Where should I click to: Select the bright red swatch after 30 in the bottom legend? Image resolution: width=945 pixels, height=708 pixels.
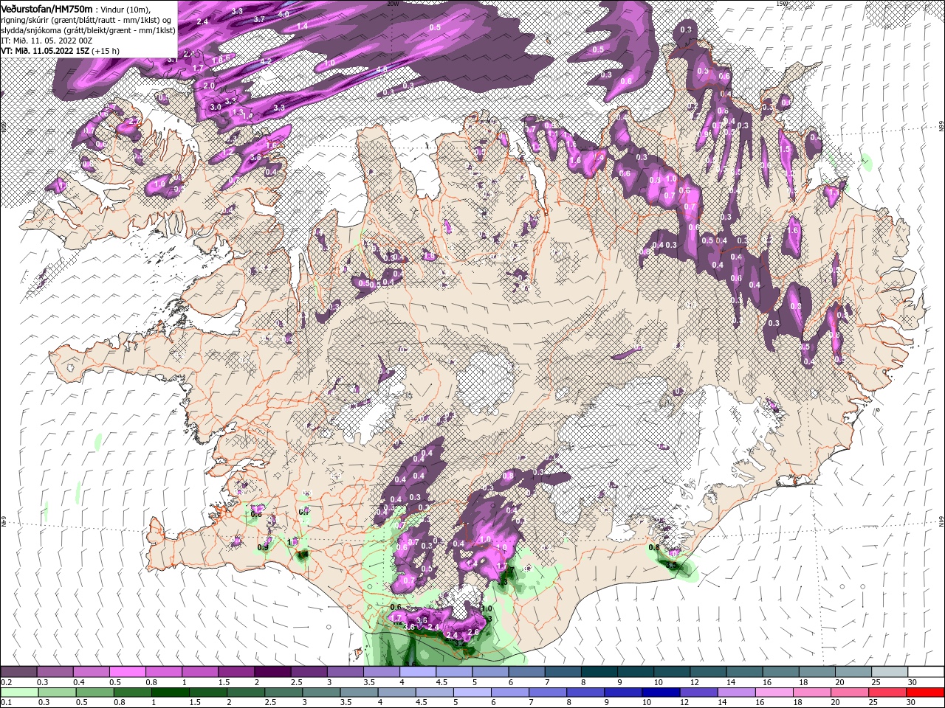[925, 693]
